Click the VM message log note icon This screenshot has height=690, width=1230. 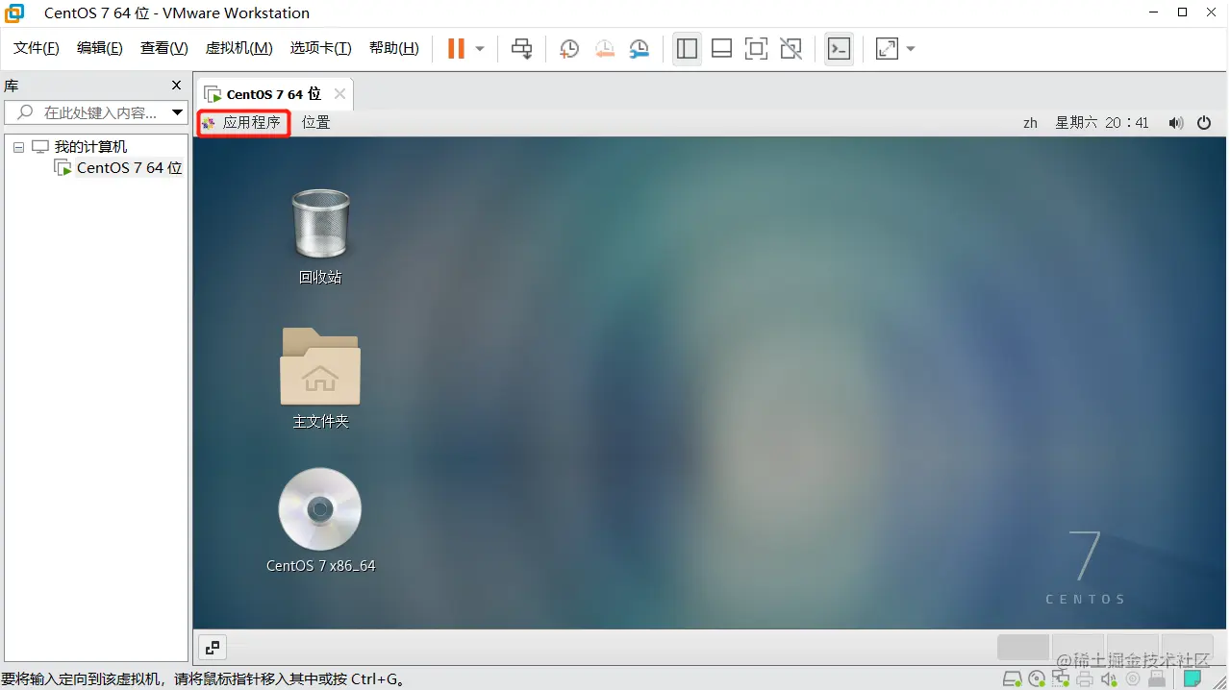click(1192, 679)
